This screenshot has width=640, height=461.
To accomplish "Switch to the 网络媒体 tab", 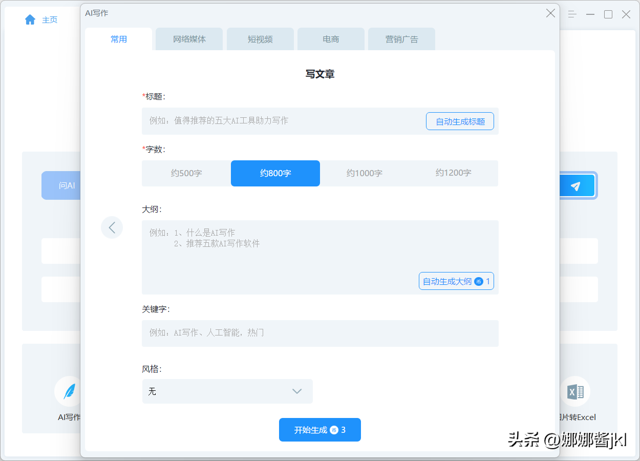I will pos(189,39).
